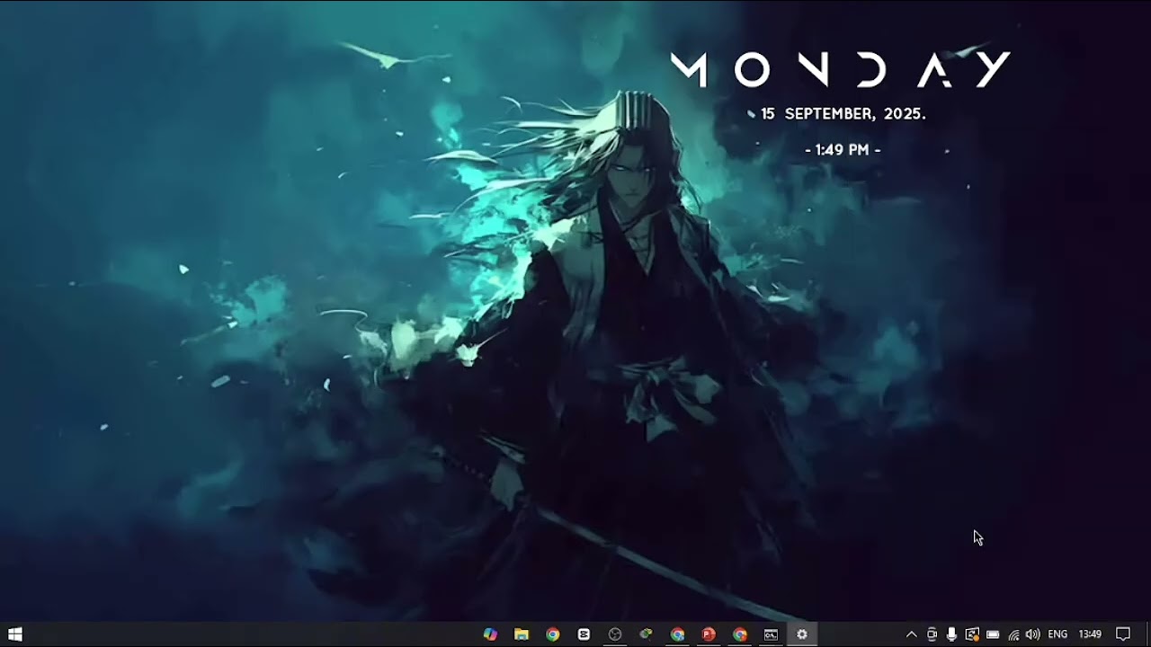Open the green app icon next to OBS
The image size is (1151, 647).
pyautogui.click(x=646, y=634)
